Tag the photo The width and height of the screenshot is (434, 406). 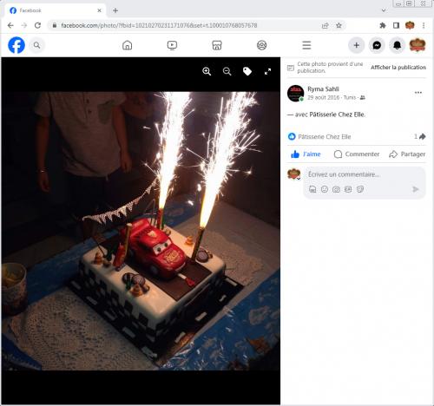click(x=247, y=71)
